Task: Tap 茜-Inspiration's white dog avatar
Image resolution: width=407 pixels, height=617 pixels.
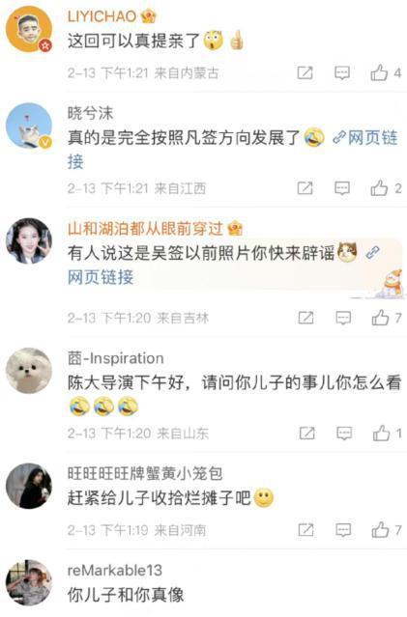Action: (29, 370)
